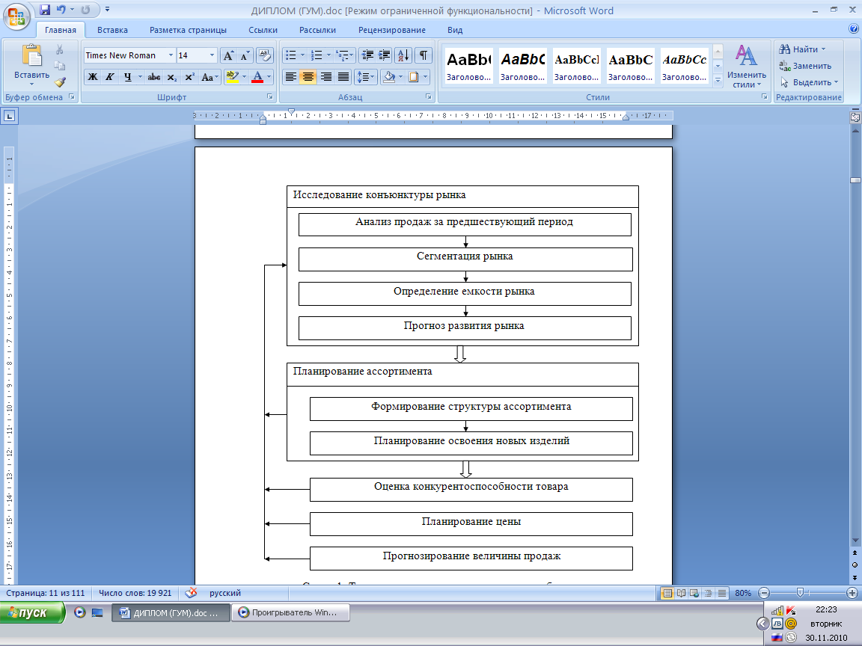Open font size dropdown
This screenshot has width=862, height=646.
pos(213,55)
